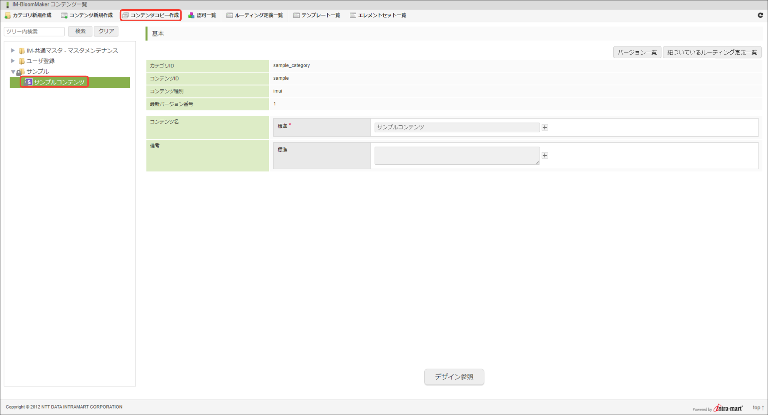Open 認可一覧 from the toolbar

point(202,16)
